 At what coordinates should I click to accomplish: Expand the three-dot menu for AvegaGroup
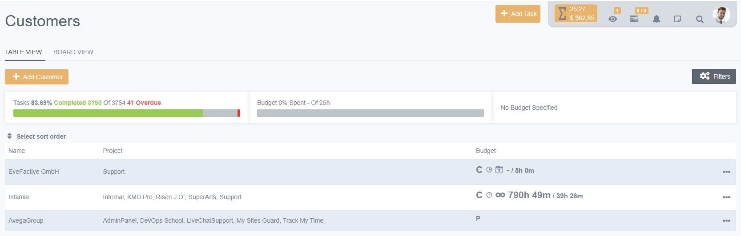click(x=726, y=221)
